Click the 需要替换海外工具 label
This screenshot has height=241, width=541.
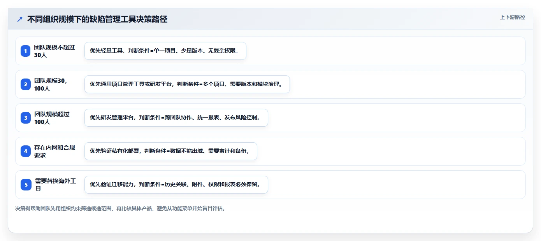(56, 185)
